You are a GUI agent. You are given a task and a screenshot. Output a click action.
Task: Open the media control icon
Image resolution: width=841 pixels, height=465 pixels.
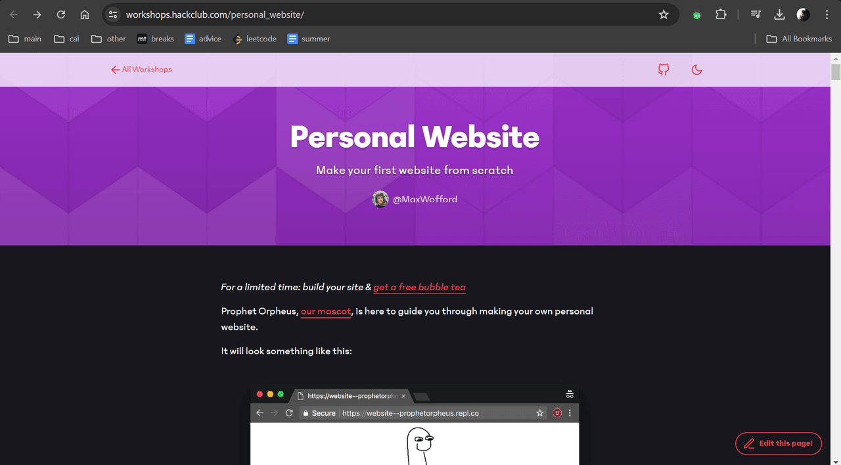(x=756, y=14)
